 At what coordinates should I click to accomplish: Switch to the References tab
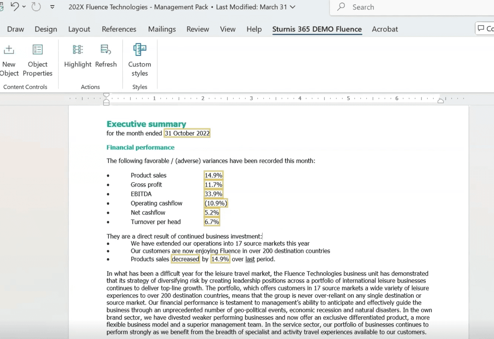(119, 29)
